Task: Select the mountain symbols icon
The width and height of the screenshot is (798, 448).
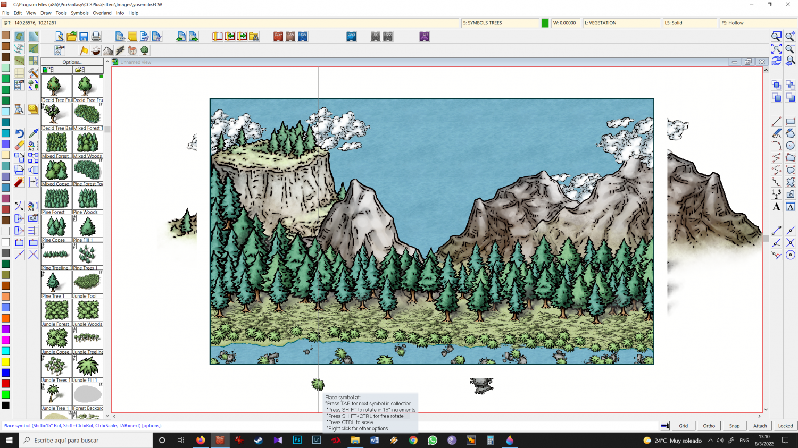Action: click(x=108, y=50)
